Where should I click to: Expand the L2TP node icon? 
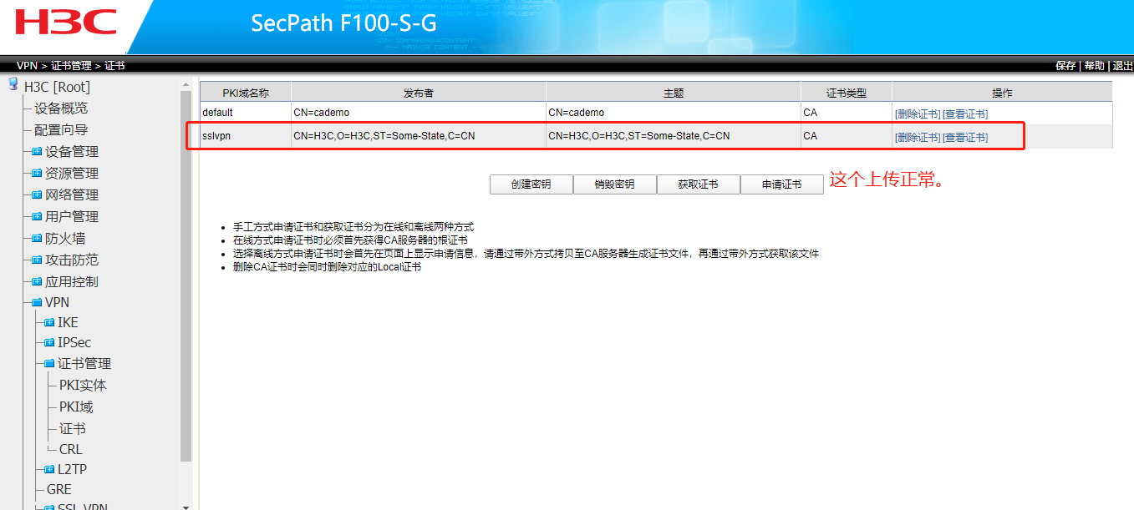coord(49,470)
